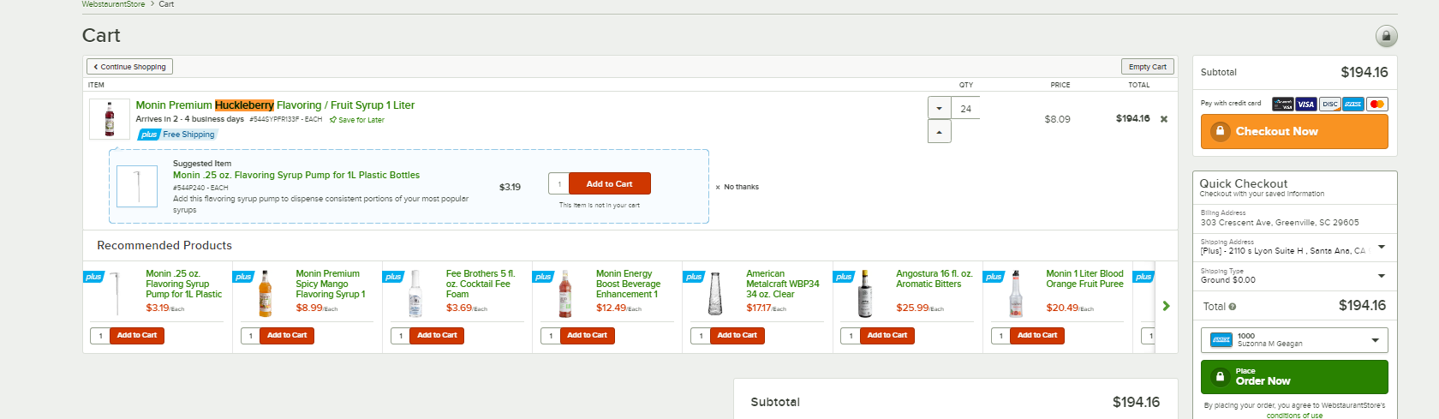
Task: Add Angostura Aromatic Bitters to cart
Action: pos(887,336)
